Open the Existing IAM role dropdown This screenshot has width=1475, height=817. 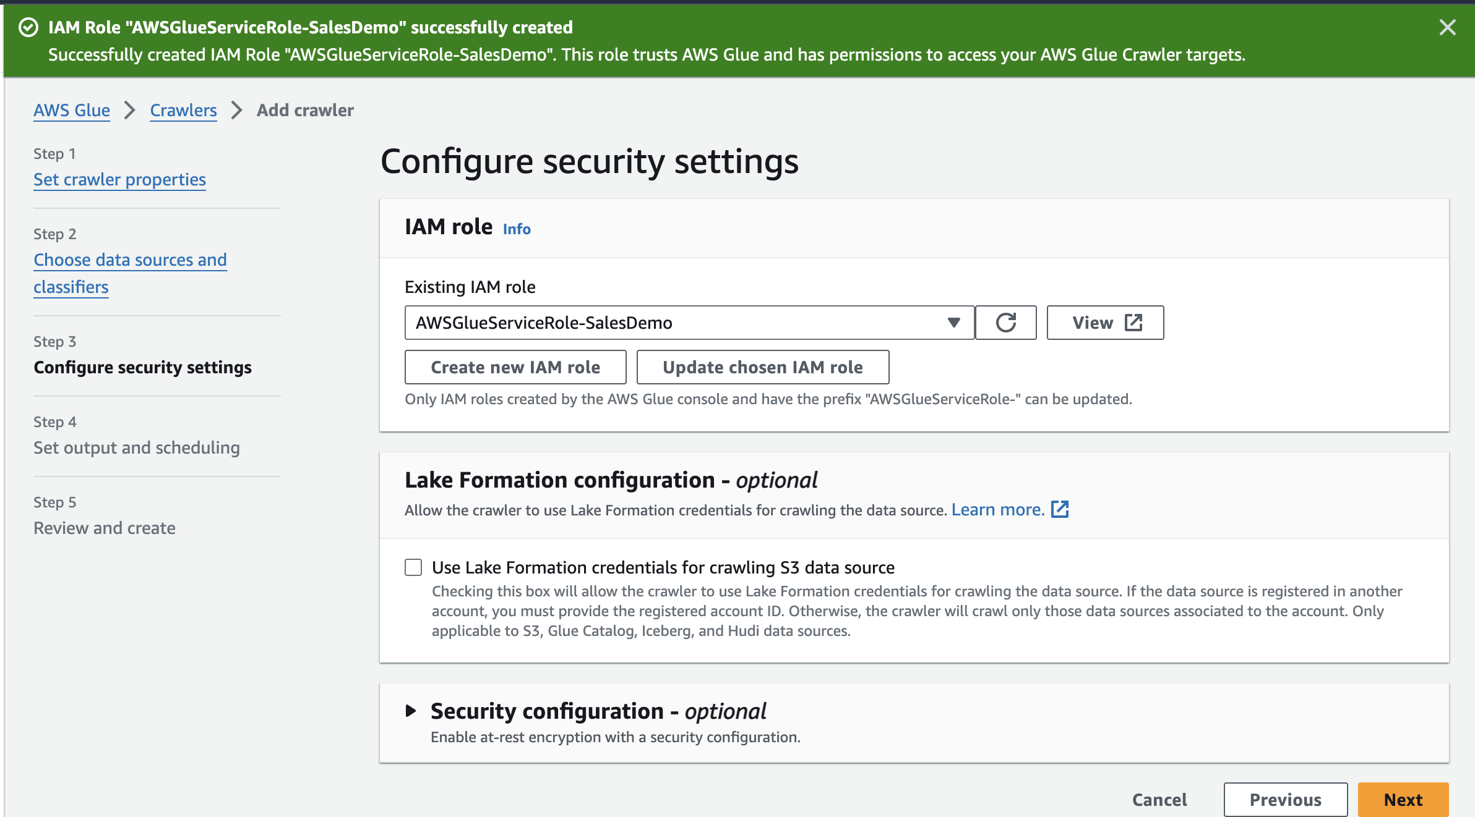click(x=681, y=323)
